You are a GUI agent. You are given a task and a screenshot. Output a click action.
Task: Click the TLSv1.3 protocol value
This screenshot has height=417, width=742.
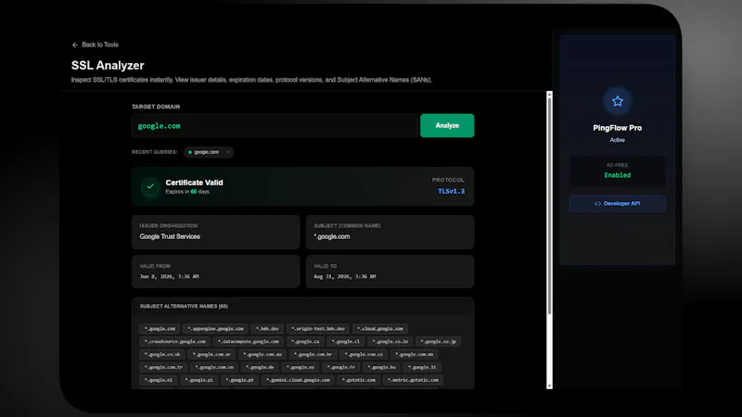(x=451, y=192)
